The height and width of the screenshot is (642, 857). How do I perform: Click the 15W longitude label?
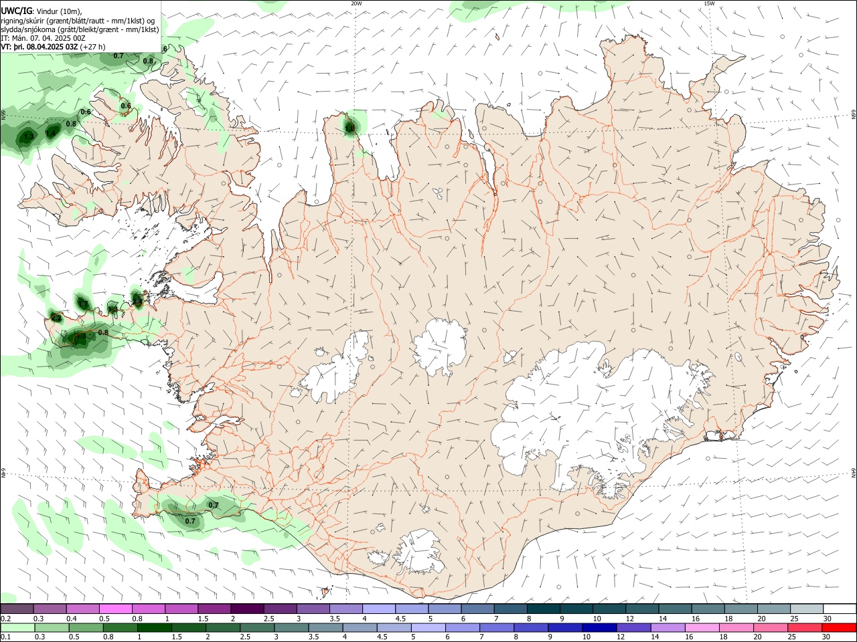709,3
